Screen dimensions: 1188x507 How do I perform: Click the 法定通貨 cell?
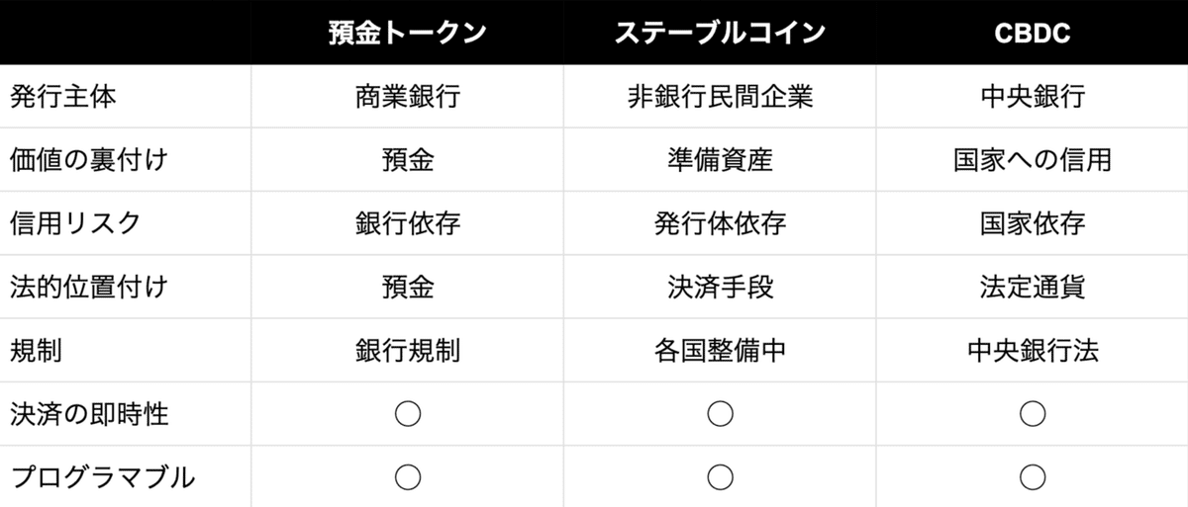(x=1033, y=287)
